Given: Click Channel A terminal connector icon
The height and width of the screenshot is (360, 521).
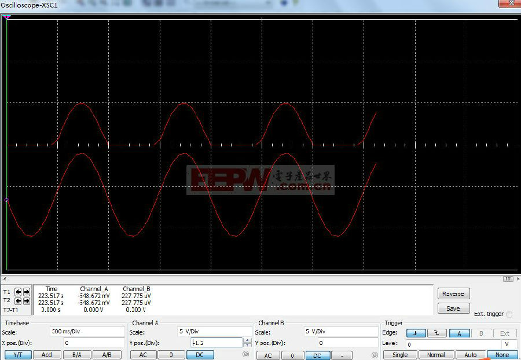Looking at the screenshot, I should click(x=246, y=354).
